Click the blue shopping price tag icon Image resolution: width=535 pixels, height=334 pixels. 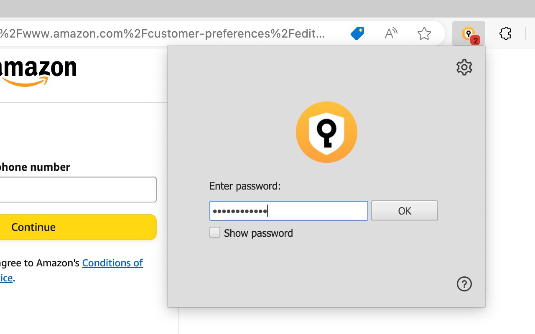tap(357, 33)
